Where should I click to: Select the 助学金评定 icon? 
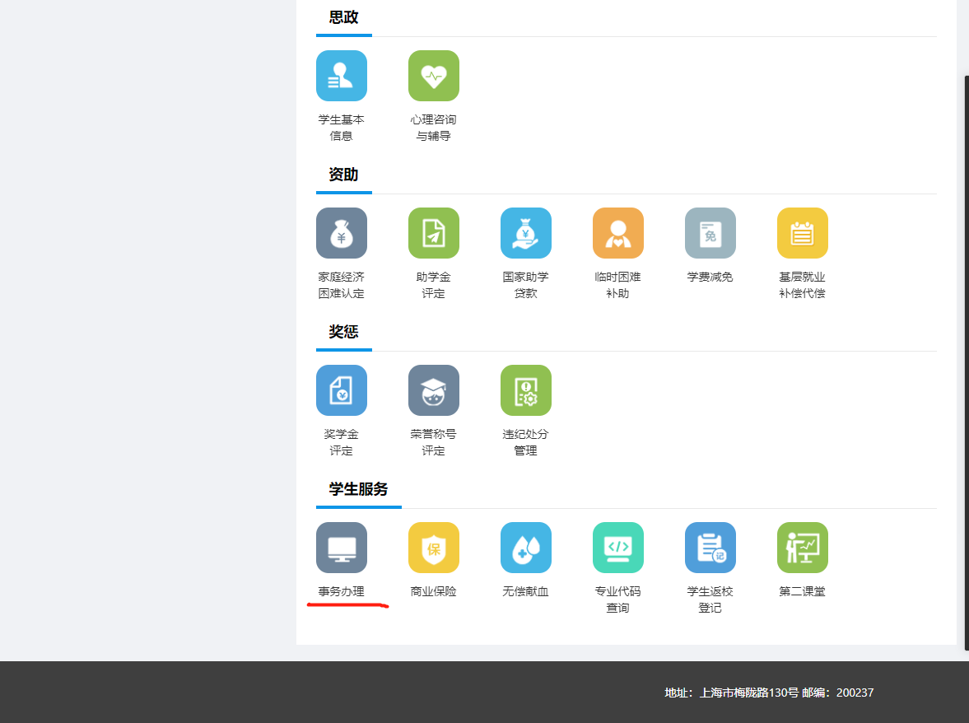[x=434, y=233]
